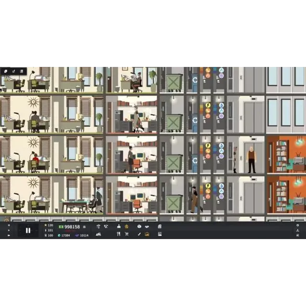Open the retail shopping cart category
This screenshot has width=306, height=306.
pos(127,234)
